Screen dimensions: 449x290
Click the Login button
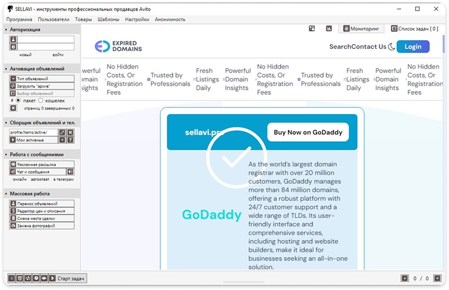click(413, 47)
